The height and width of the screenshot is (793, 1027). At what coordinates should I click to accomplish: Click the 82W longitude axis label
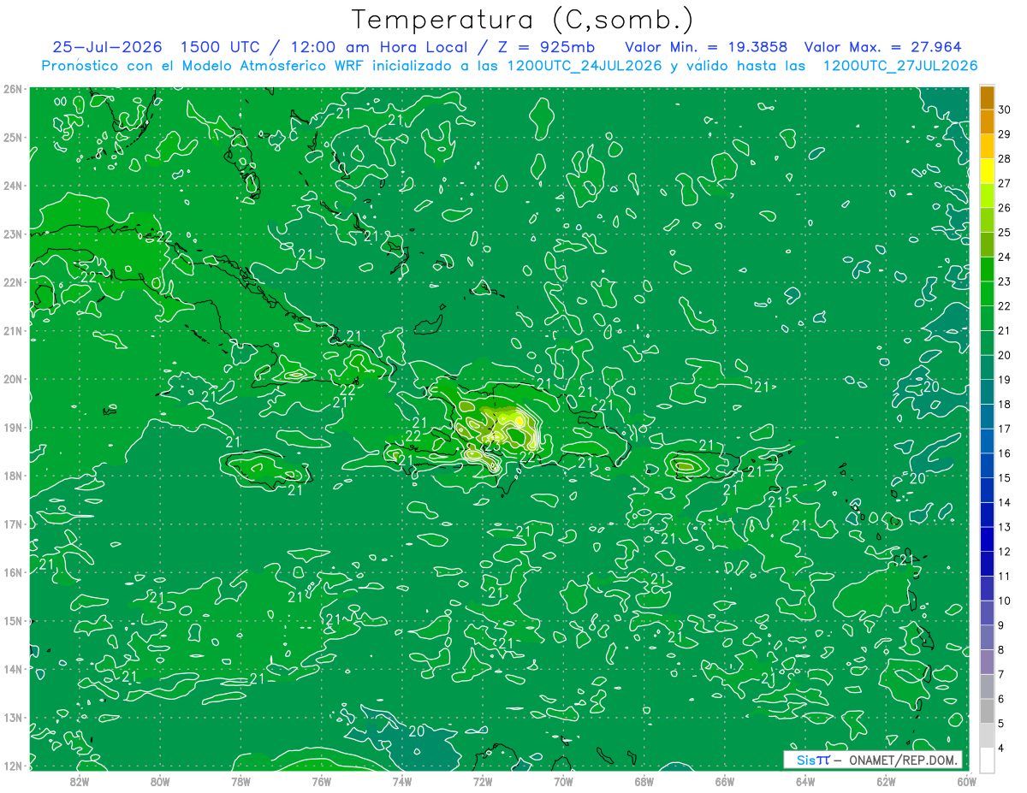click(x=80, y=780)
